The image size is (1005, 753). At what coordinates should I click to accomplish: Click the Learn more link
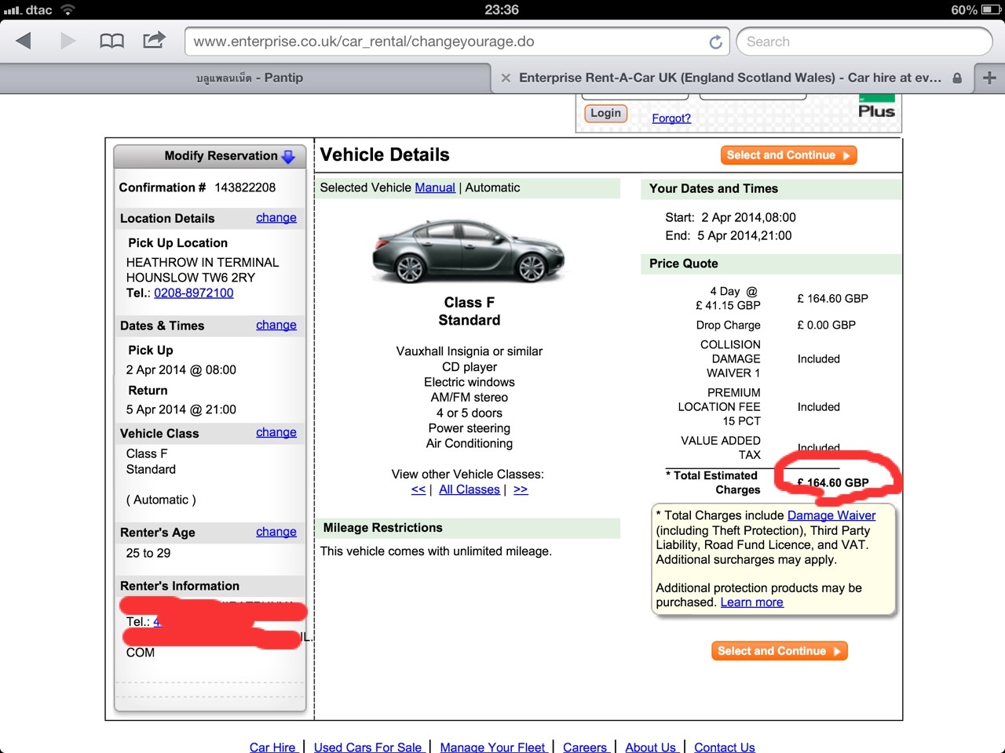click(752, 602)
